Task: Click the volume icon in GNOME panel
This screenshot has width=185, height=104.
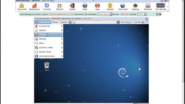Action: click(143, 22)
